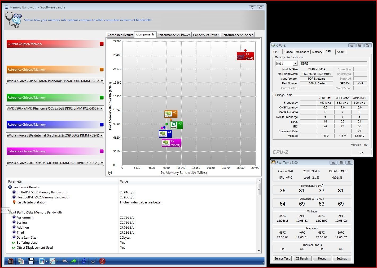The width and height of the screenshot is (377, 268).
Task: Toggle magenta Reference Chipset/Memory square
Action: [x=102, y=151]
